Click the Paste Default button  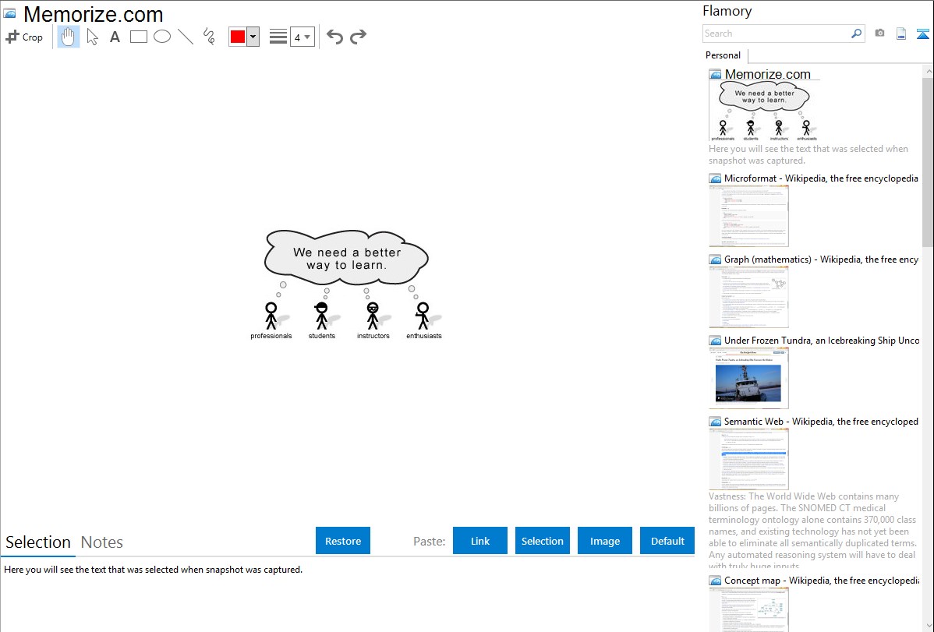click(667, 541)
